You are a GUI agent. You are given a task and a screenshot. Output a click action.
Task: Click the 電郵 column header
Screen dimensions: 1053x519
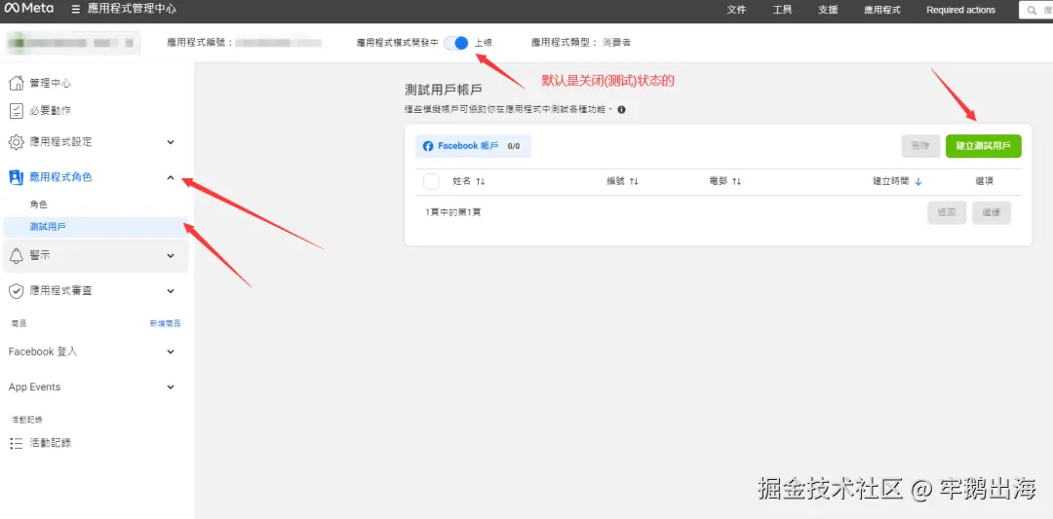pyautogui.click(x=719, y=182)
